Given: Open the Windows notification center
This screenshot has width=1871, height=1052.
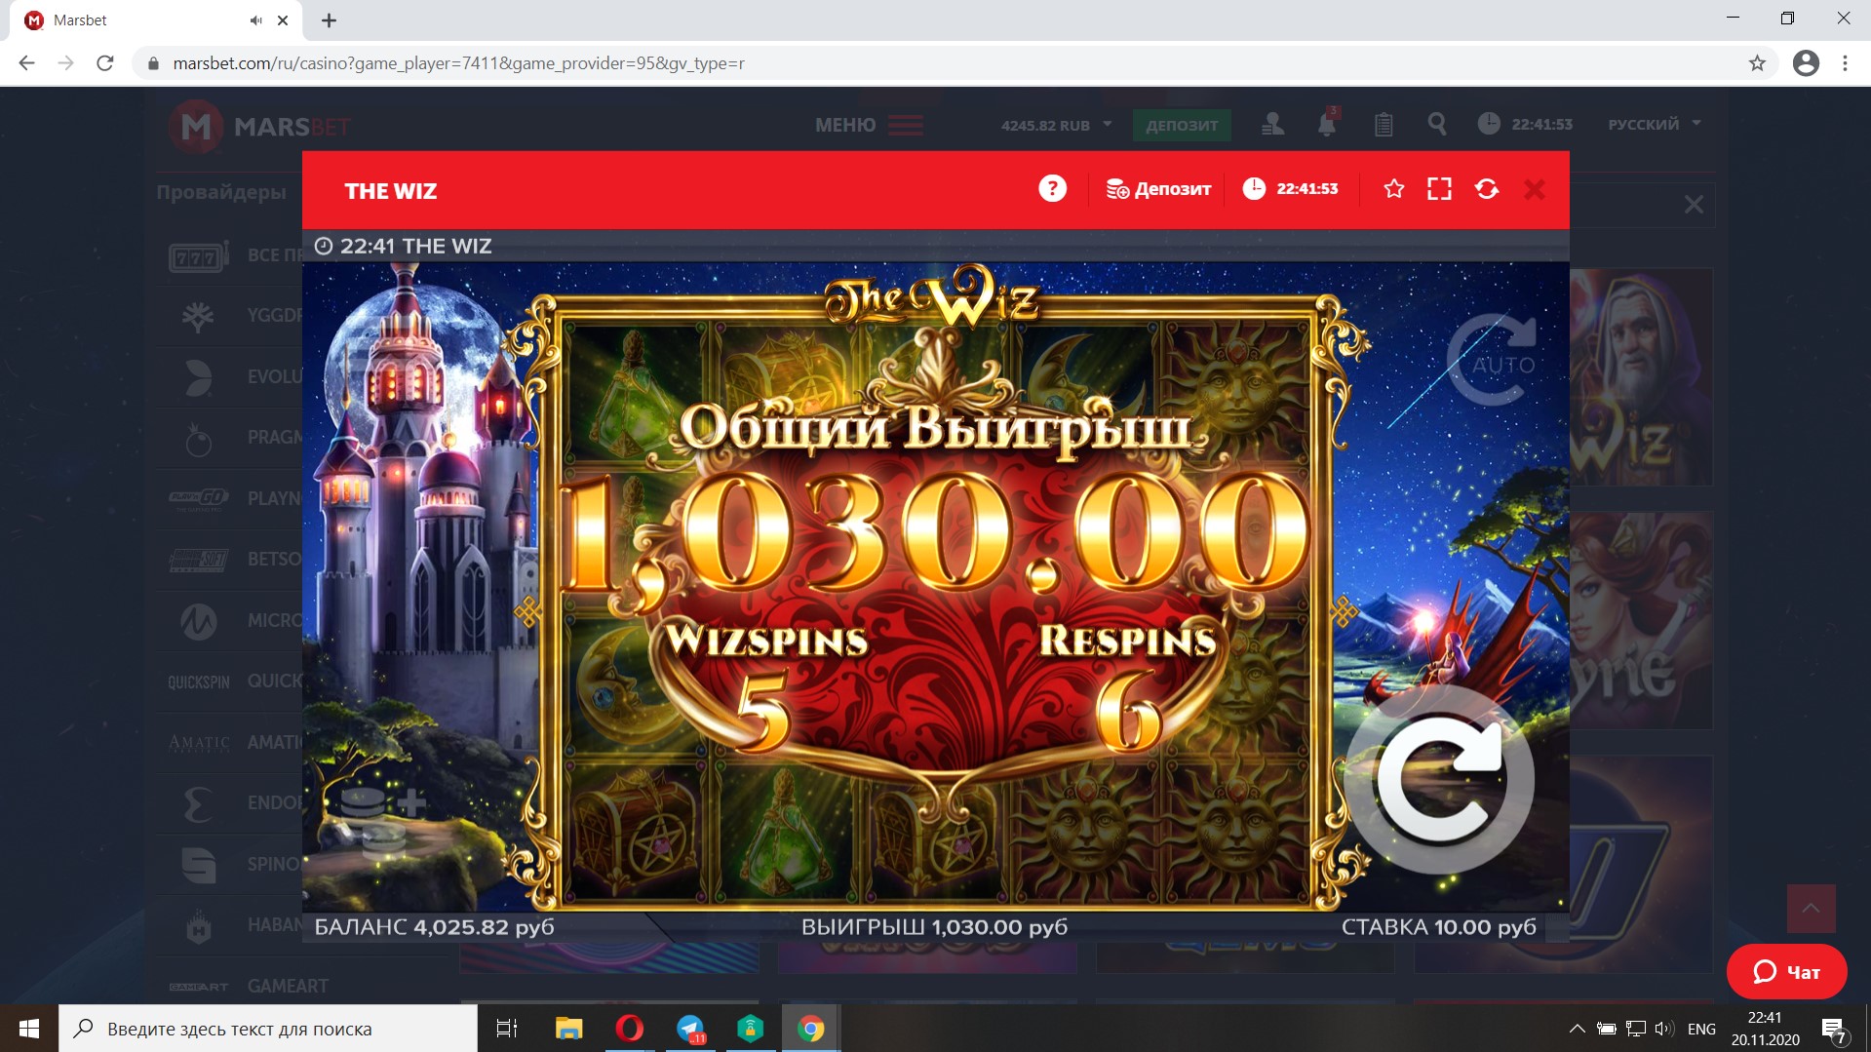Looking at the screenshot, I should coord(1833,1029).
